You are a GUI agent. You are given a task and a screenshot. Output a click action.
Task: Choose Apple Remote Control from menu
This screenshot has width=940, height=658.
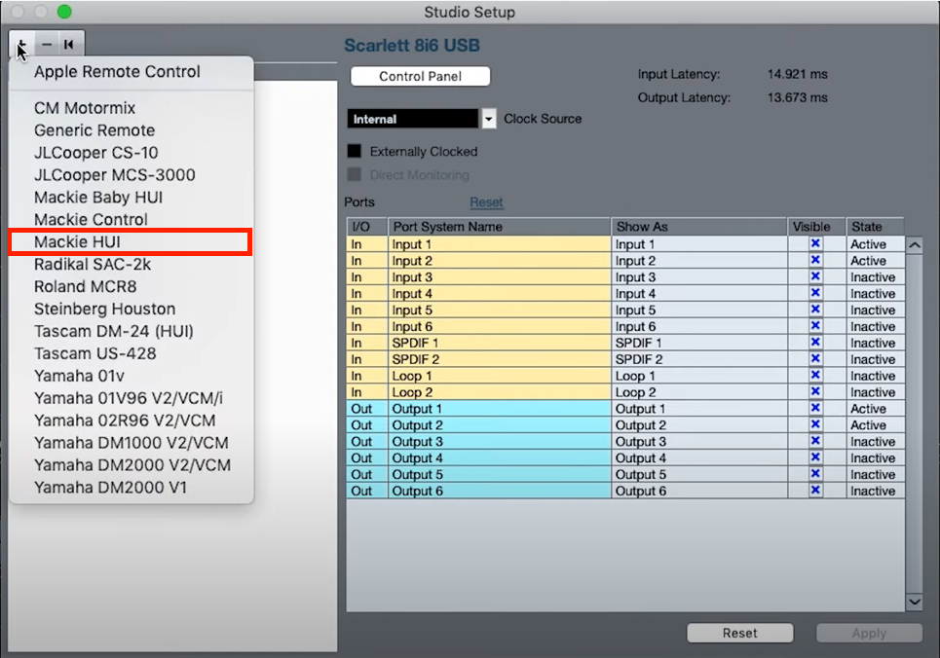click(x=117, y=72)
